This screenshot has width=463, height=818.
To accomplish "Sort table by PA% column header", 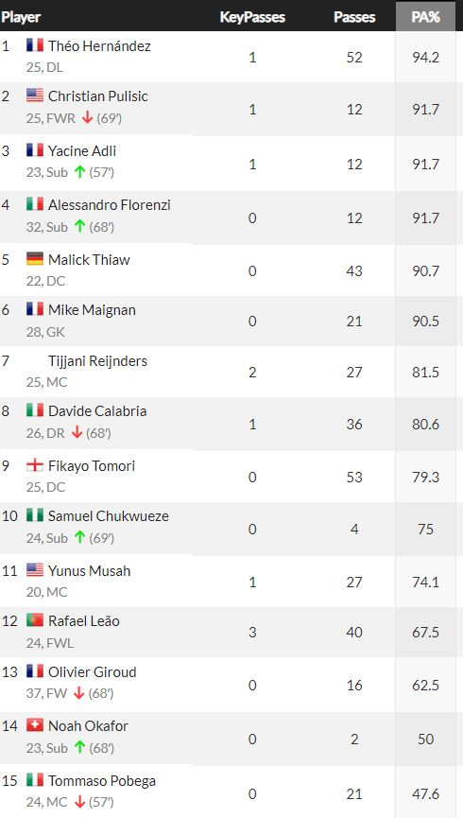I will pyautogui.click(x=425, y=17).
